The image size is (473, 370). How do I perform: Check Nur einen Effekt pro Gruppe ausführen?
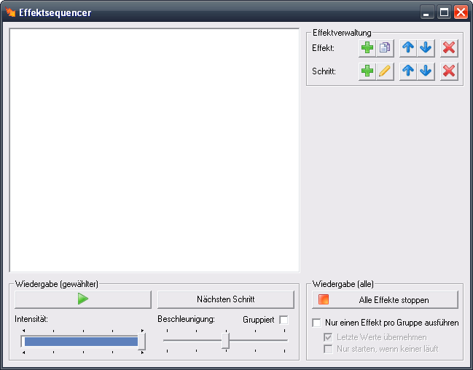[x=316, y=323]
